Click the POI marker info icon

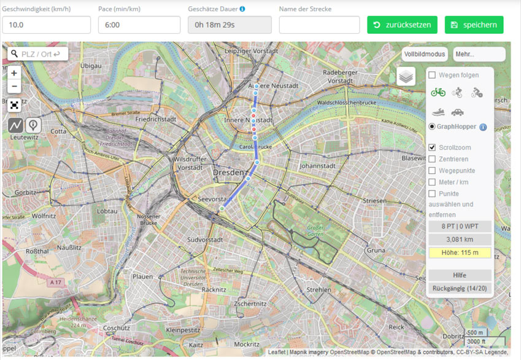click(34, 125)
